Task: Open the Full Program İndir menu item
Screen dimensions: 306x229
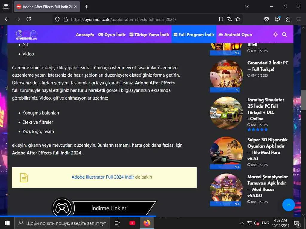Action: pyautogui.click(x=194, y=35)
